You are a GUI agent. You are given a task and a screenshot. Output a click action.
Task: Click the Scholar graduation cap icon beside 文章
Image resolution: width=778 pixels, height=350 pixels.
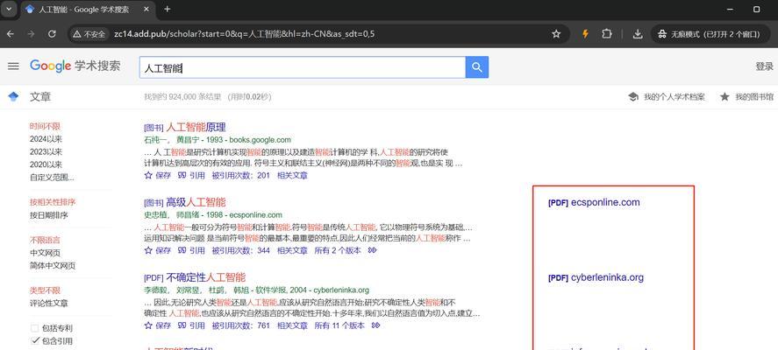[x=13, y=96]
